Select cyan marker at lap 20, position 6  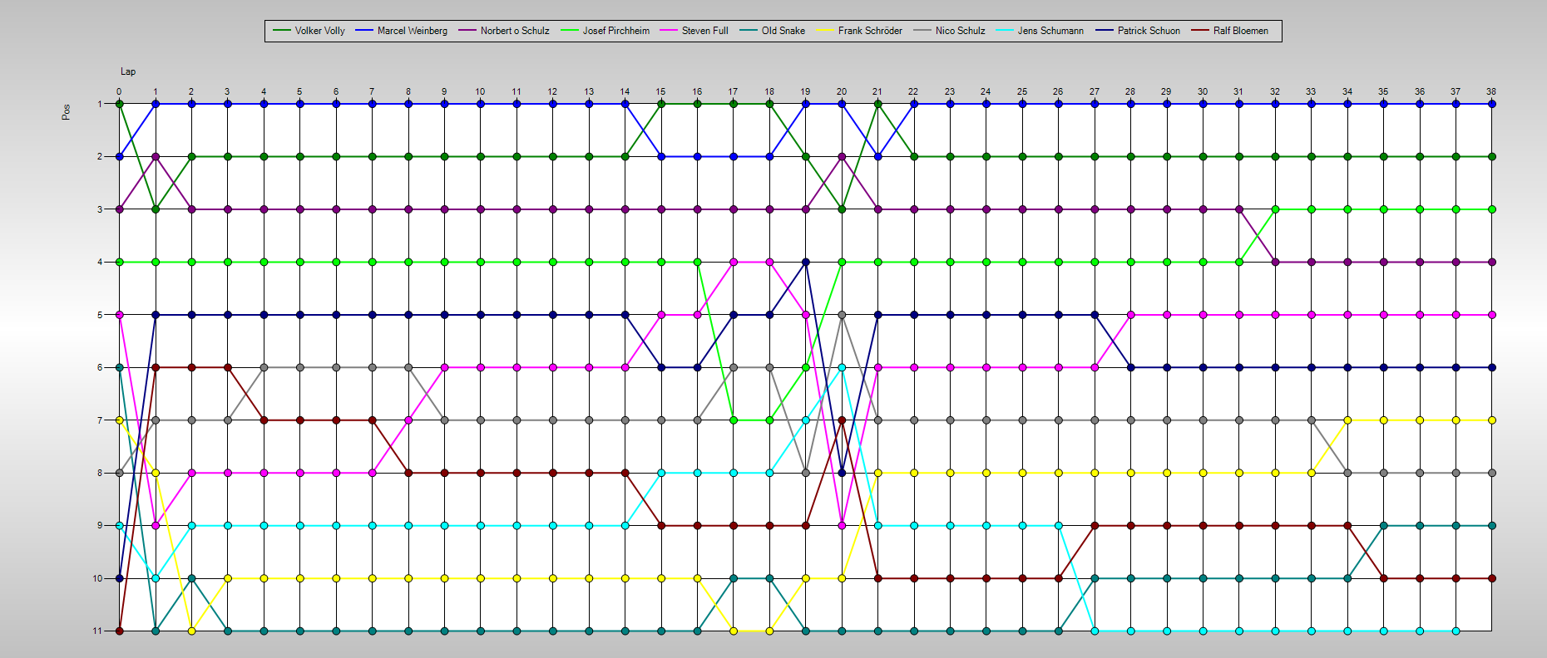842,367
